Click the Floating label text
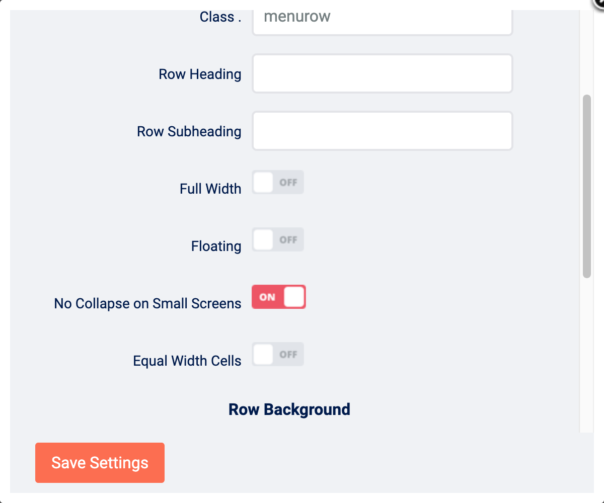 (216, 246)
